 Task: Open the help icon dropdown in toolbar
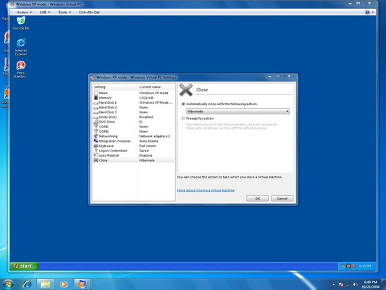click(369, 12)
